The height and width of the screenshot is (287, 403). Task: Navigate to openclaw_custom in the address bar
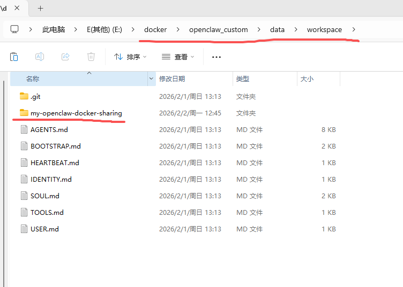click(218, 29)
